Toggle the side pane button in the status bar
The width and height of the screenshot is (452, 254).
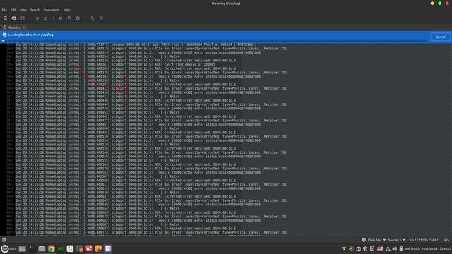pos(4,240)
